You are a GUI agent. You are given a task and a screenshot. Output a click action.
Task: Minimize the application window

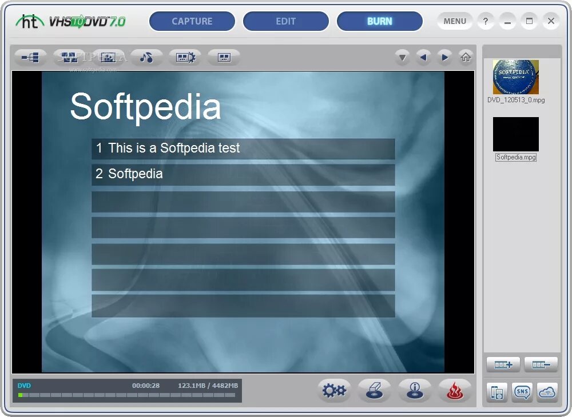click(x=507, y=21)
